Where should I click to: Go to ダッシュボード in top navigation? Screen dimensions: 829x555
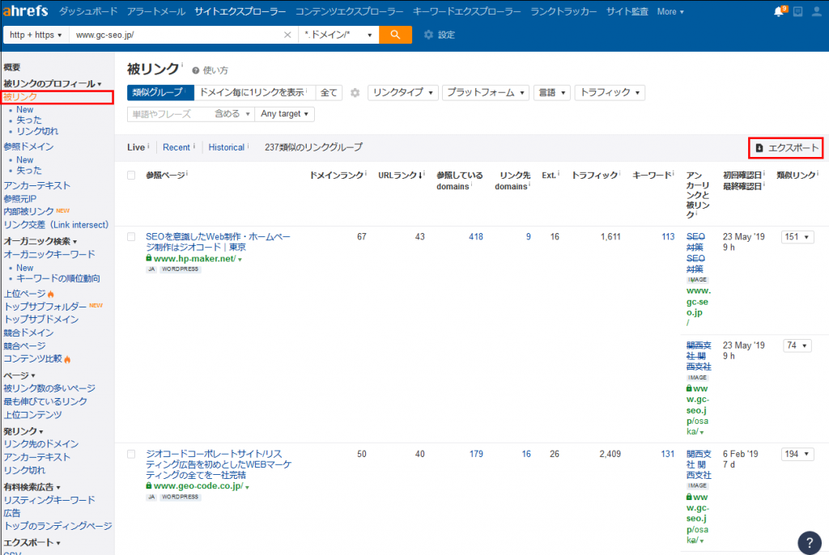88,11
